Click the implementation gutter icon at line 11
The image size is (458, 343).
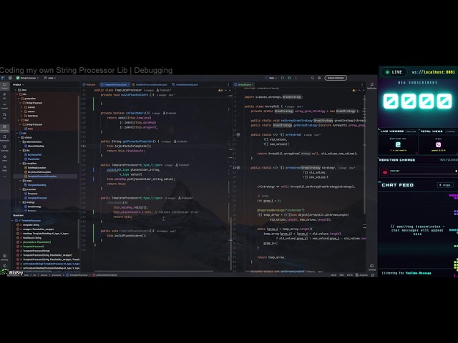[x=238, y=135]
